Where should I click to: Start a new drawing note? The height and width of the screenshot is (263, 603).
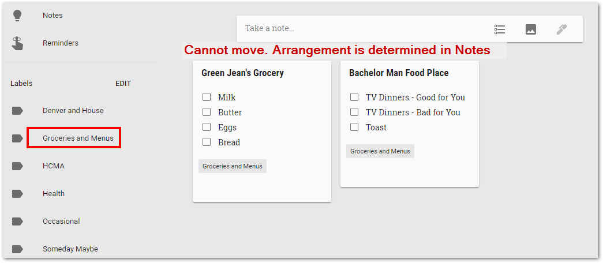point(562,29)
